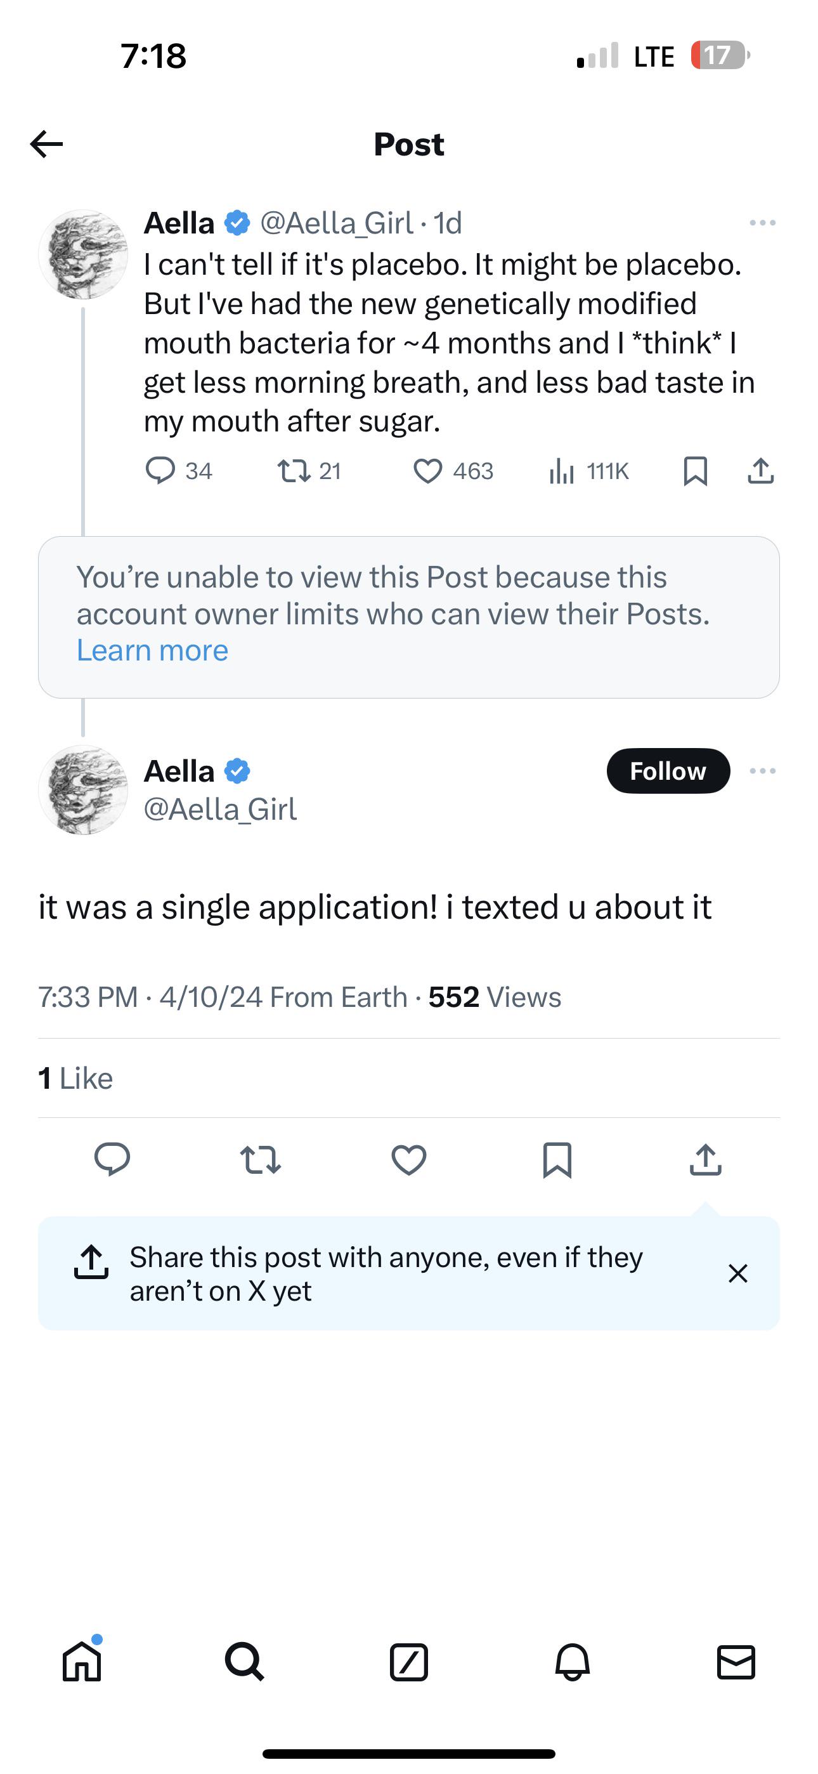Bookmark the parent post about mouth bacteria
The width and height of the screenshot is (818, 1774).
tap(695, 471)
